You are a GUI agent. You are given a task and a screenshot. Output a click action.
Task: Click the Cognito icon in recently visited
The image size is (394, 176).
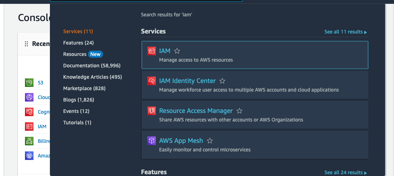coord(29,112)
